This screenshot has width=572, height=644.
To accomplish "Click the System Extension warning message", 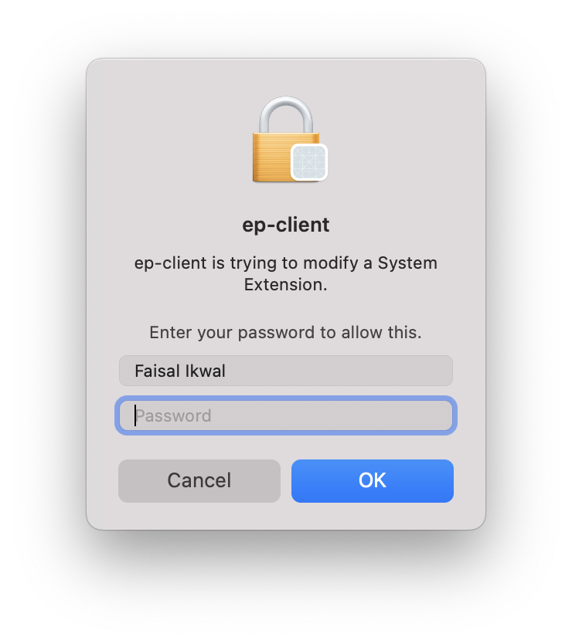I will (x=286, y=273).
